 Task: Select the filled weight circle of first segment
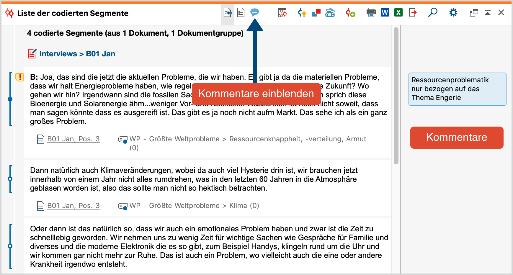tap(10, 99)
